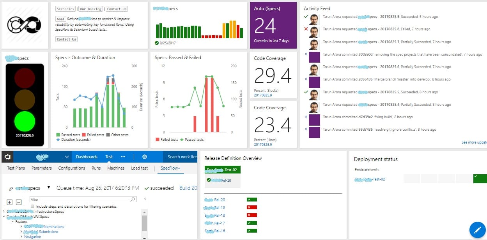Click the commit icon beside commit d7d39e2
Image resolution: width=487 pixels, height=240 pixels.
306,117
